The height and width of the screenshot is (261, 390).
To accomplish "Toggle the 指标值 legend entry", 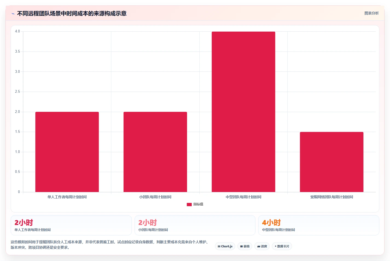I will point(195,204).
